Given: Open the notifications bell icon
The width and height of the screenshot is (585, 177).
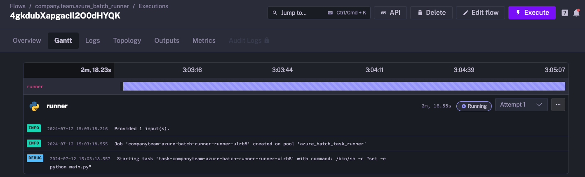Looking at the screenshot, I should pyautogui.click(x=576, y=13).
